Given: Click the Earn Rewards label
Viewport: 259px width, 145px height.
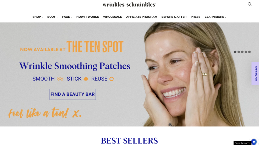Looking at the screenshot, I should click(242, 143).
